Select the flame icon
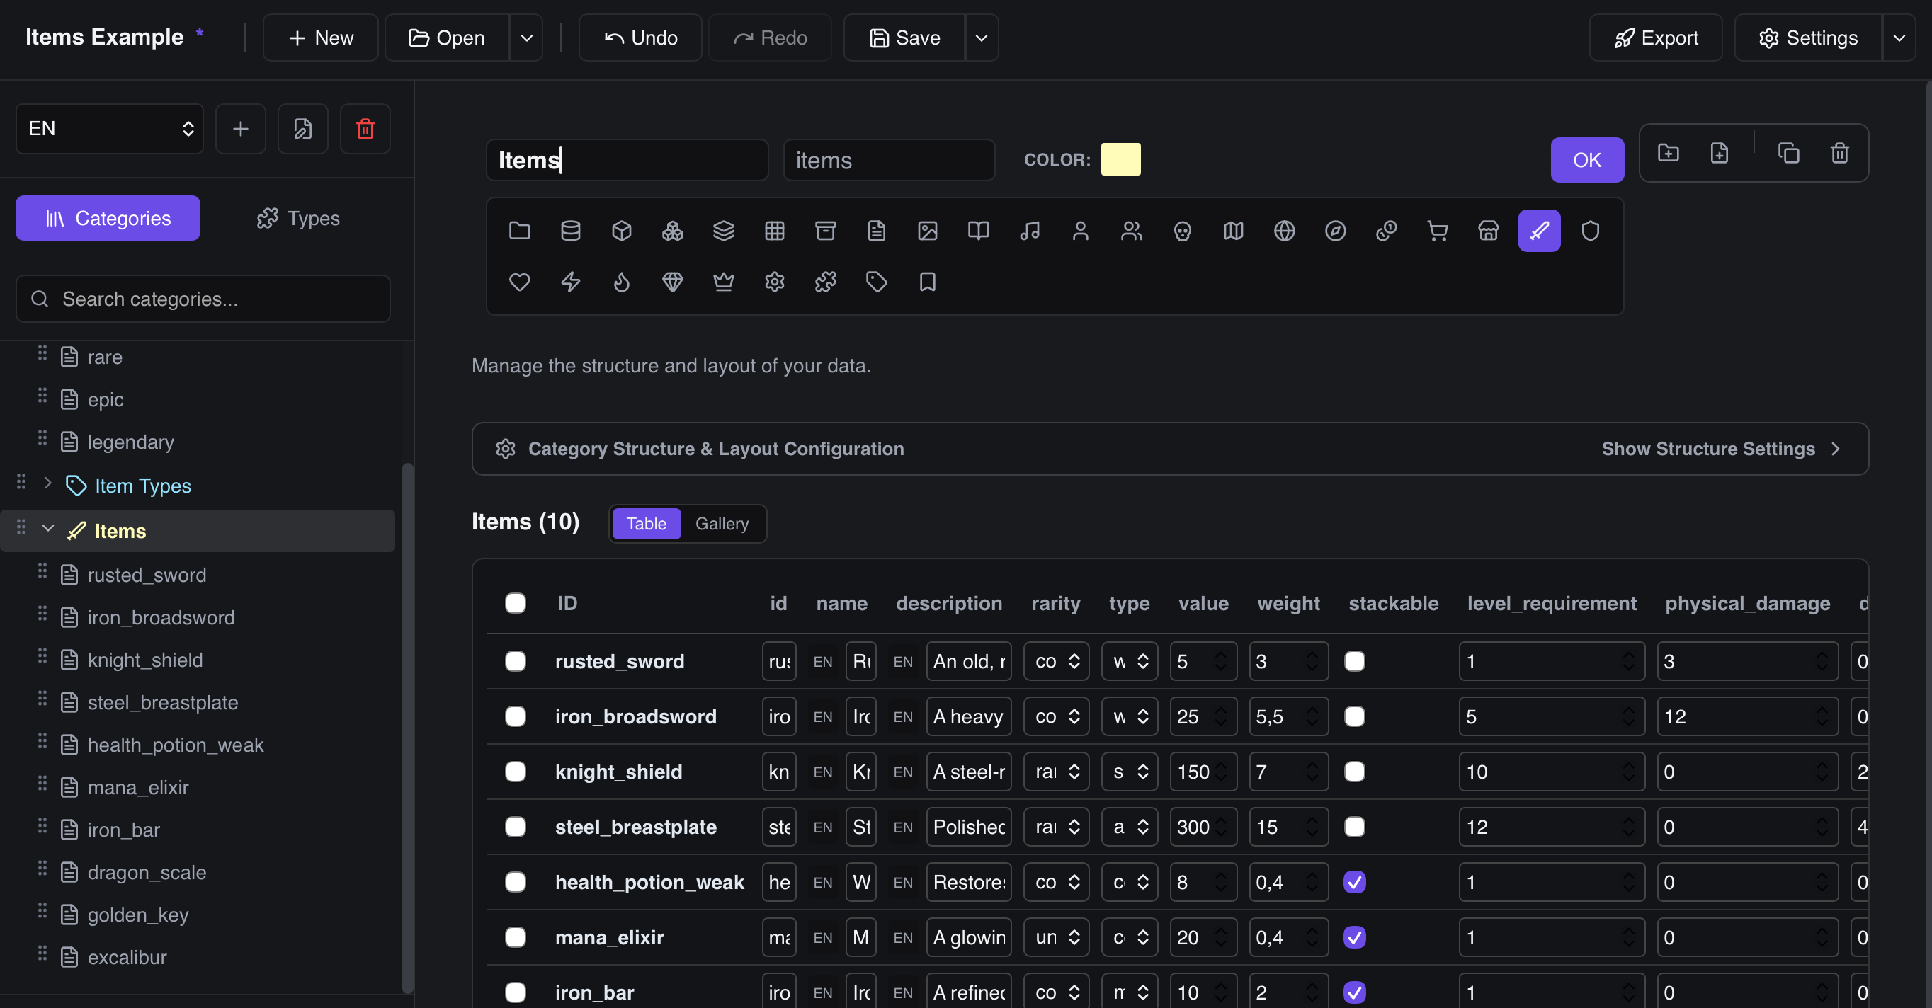Viewport: 1932px width, 1008px height. [621, 282]
